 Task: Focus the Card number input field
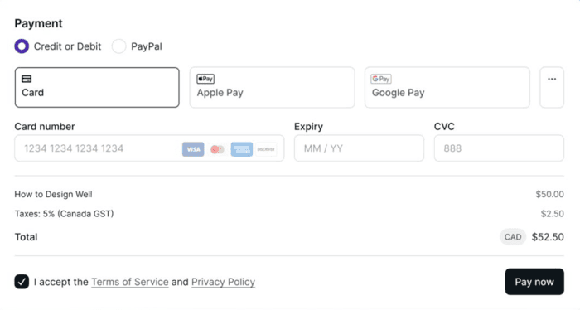click(149, 148)
